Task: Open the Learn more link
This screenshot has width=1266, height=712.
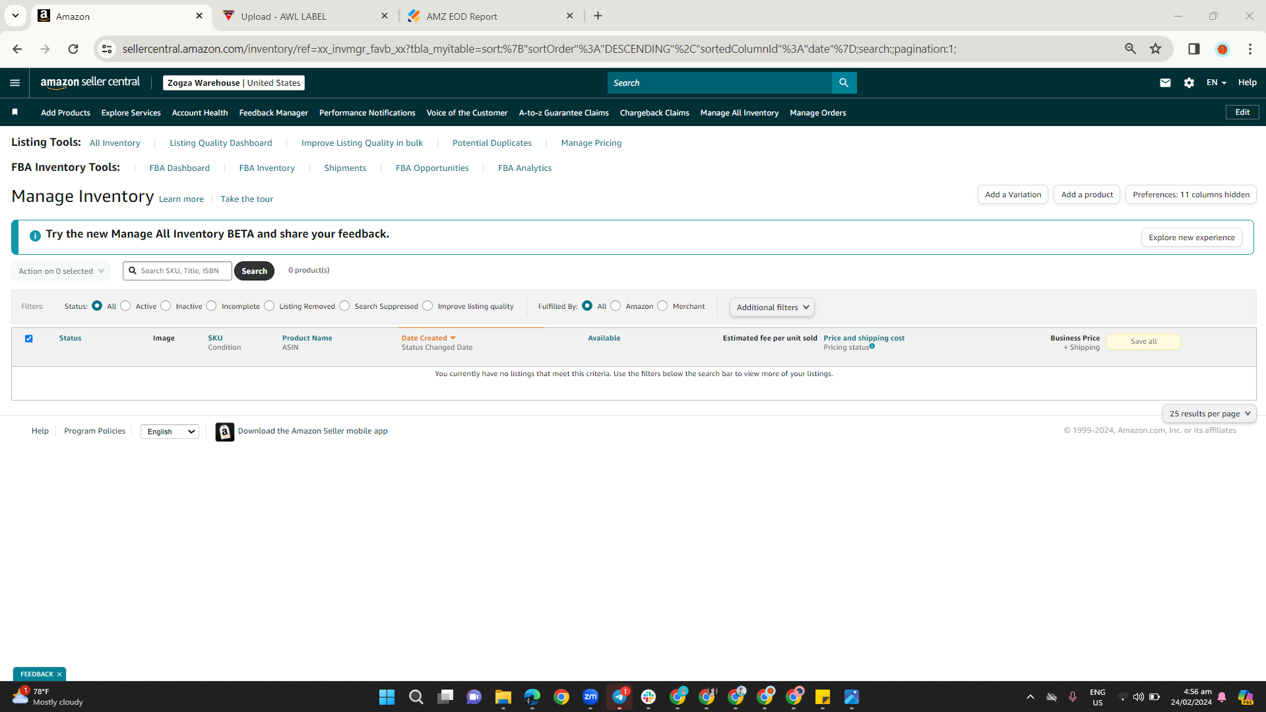Action: click(181, 199)
